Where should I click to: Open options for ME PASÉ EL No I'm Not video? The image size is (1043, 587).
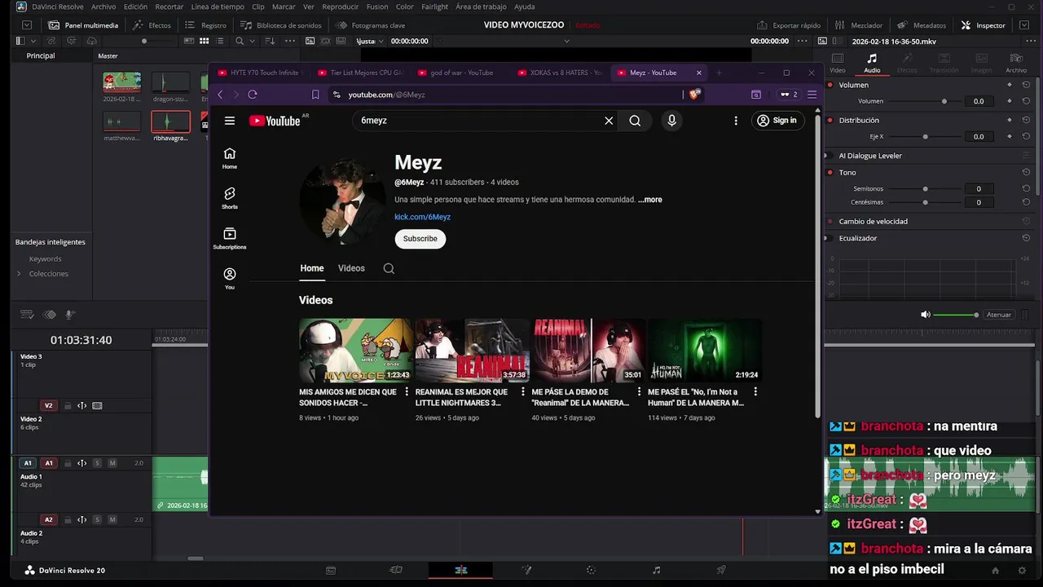[755, 391]
